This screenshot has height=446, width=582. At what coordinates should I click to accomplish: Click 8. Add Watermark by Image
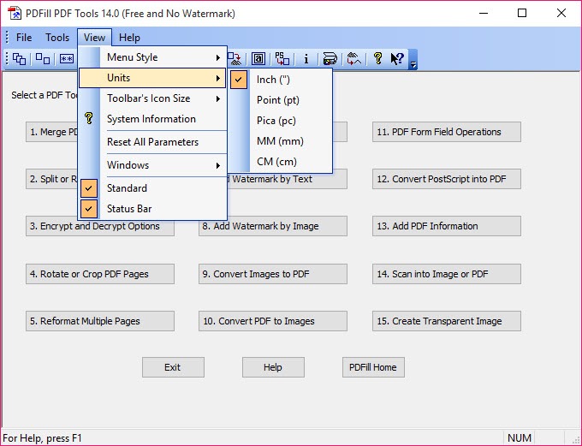pos(273,226)
